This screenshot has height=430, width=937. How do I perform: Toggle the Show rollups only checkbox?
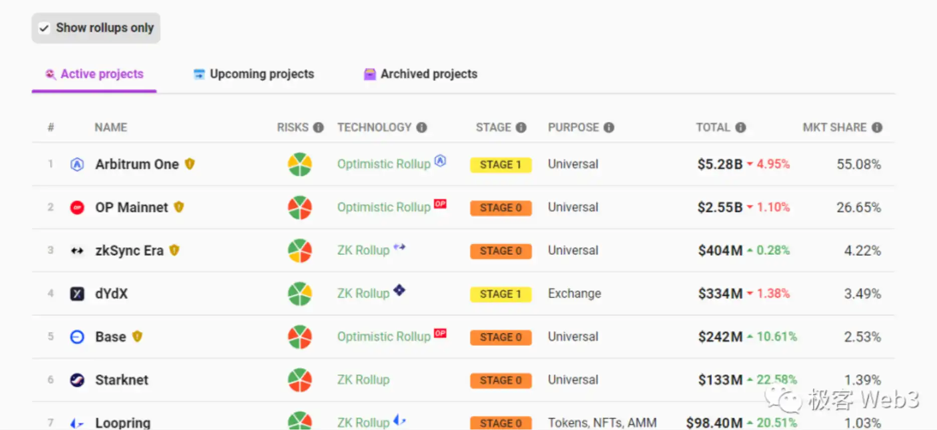pyautogui.click(x=45, y=28)
